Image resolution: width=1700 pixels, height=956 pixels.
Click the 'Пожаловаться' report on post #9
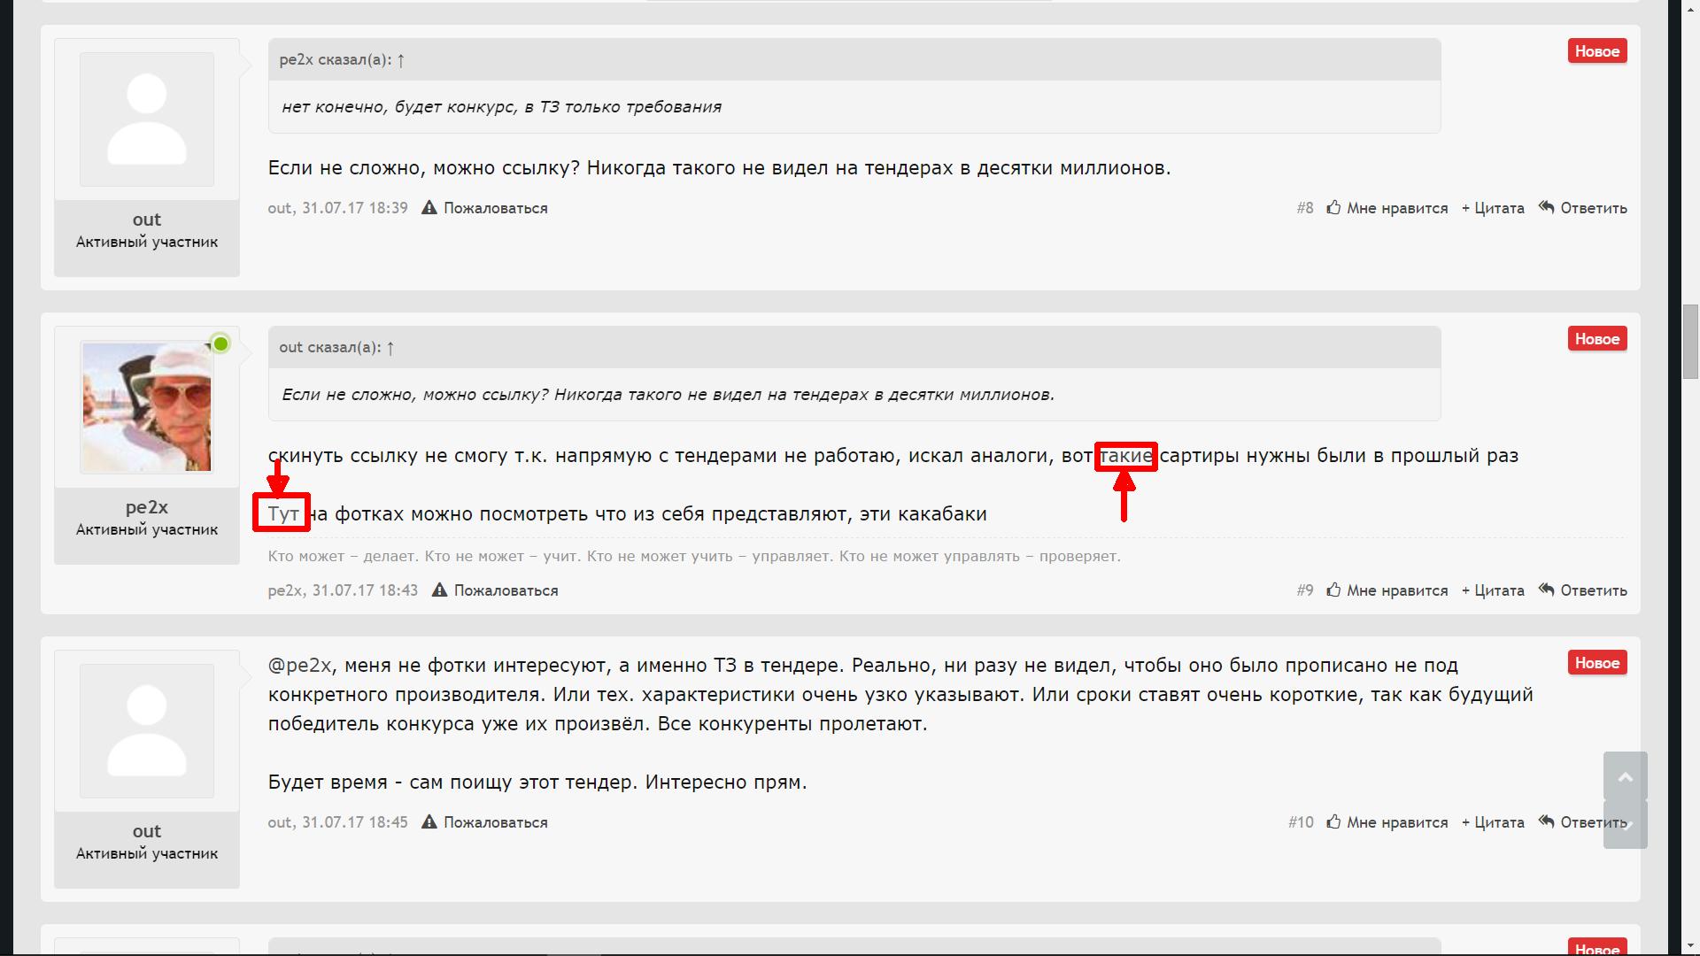point(505,590)
